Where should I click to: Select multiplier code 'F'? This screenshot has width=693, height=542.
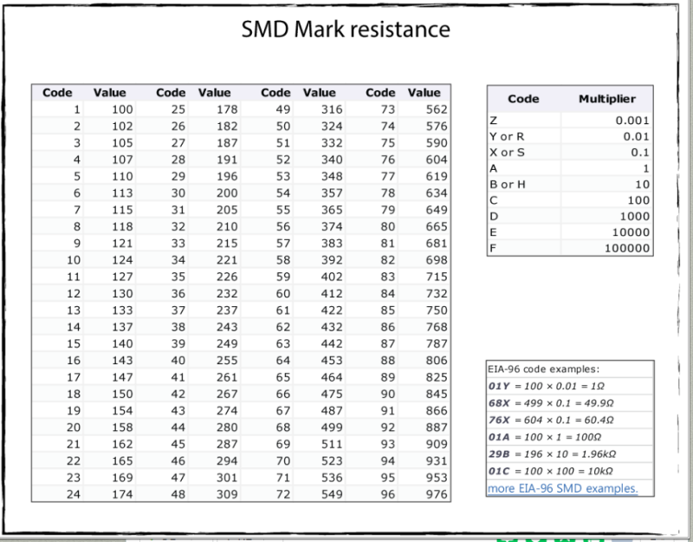pyautogui.click(x=493, y=248)
